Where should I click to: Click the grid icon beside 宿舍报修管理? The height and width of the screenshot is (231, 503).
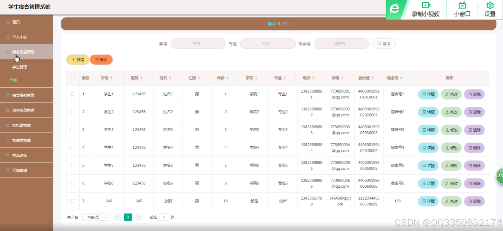pos(8,95)
